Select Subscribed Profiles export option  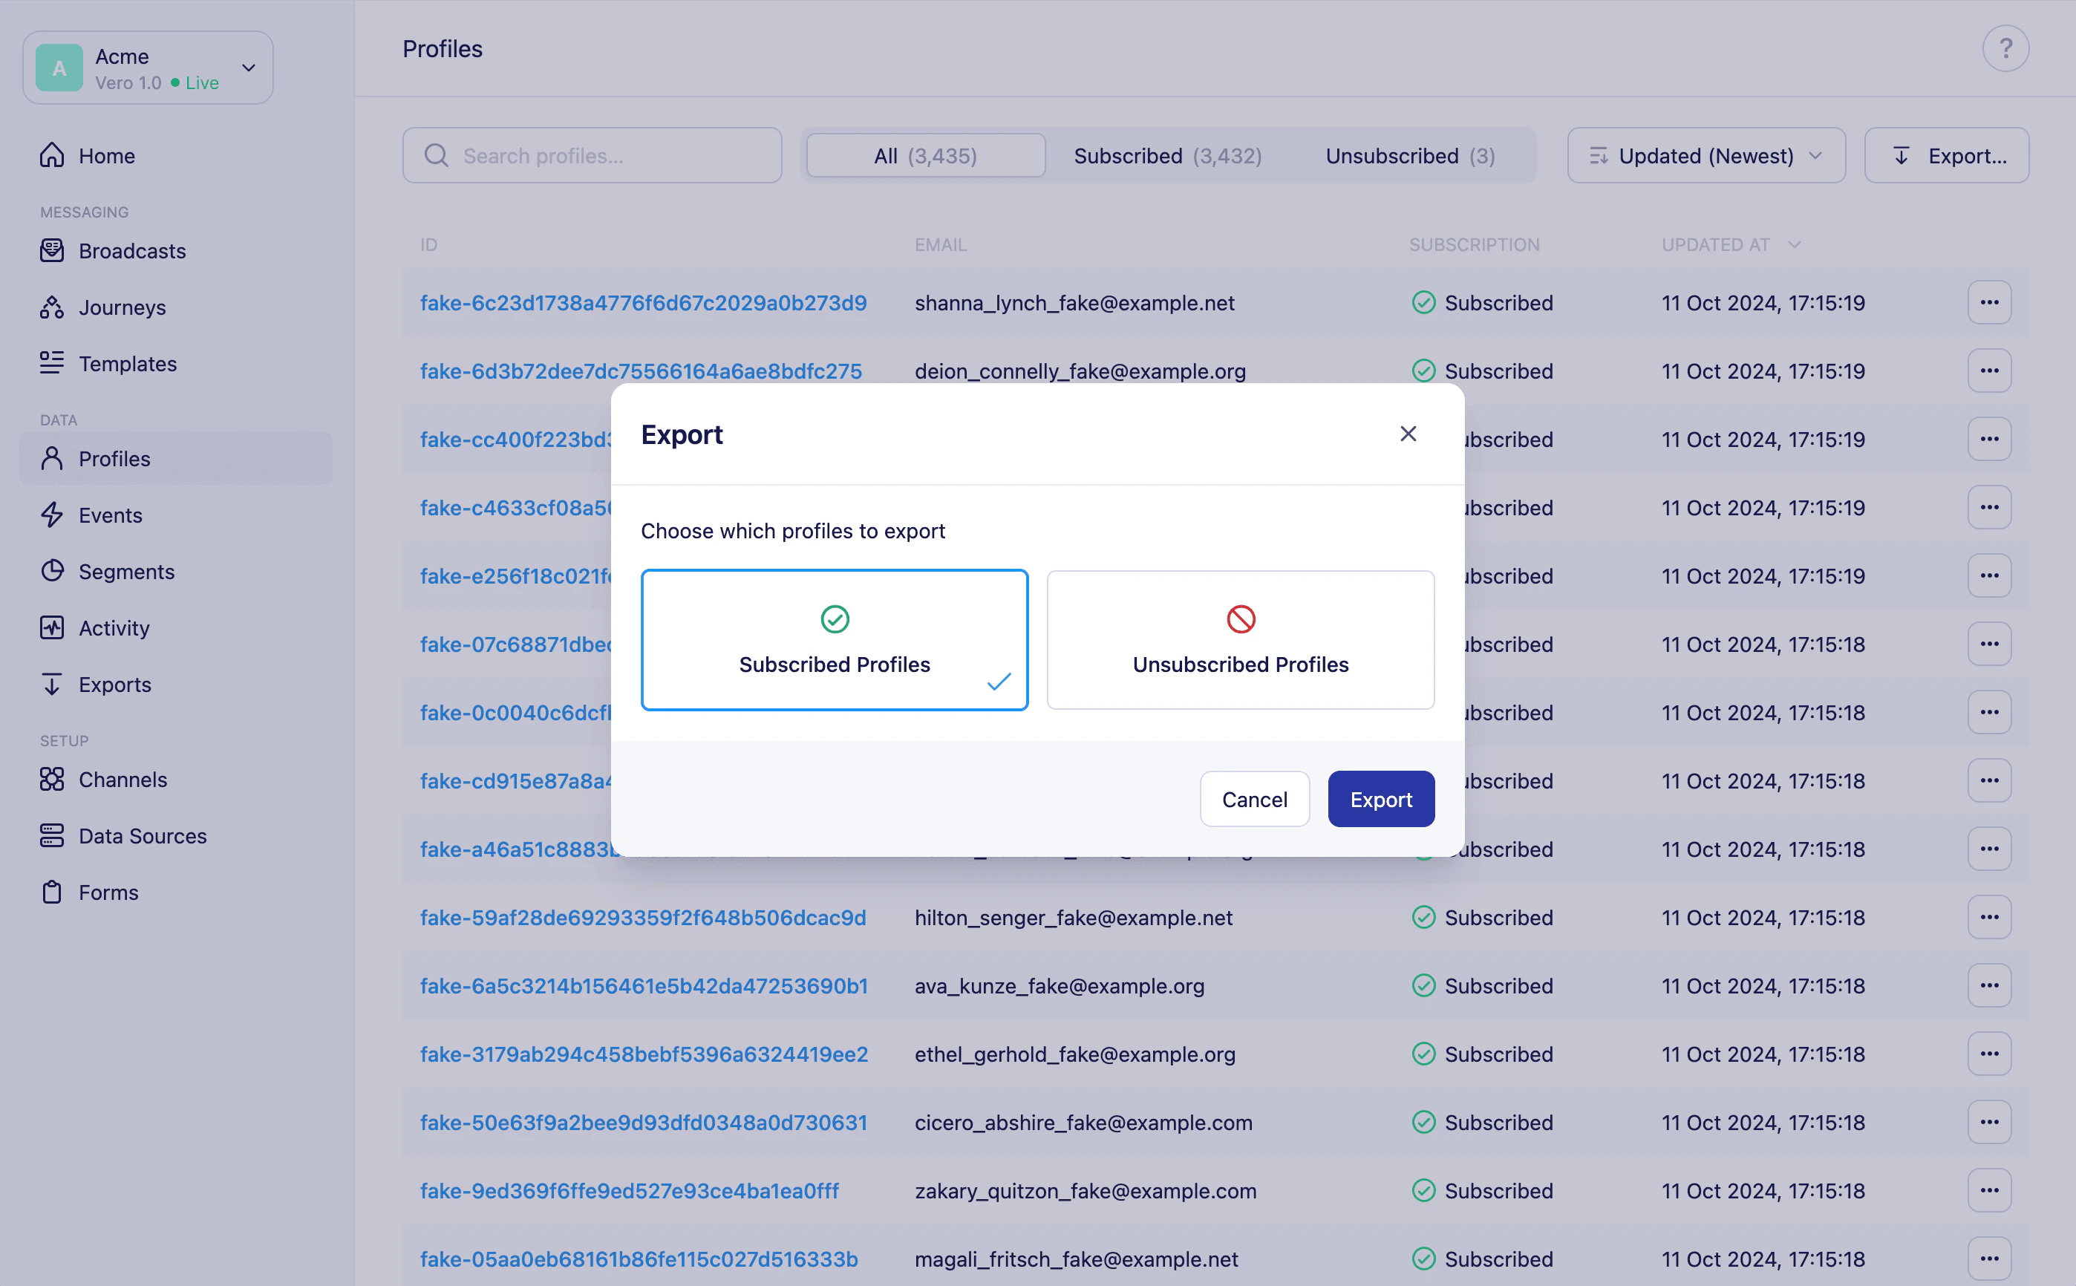click(835, 639)
